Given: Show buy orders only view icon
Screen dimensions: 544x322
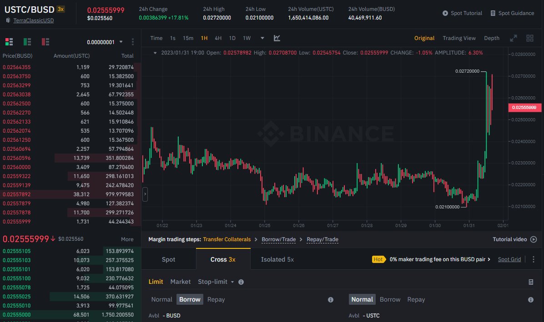Looking at the screenshot, I should pyautogui.click(x=27, y=42).
